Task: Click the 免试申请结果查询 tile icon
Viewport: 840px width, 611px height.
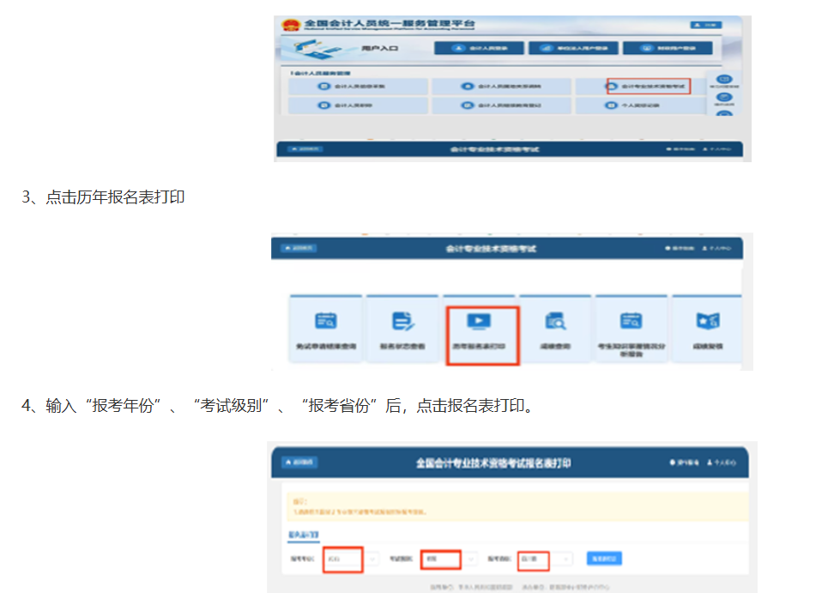Action: (325, 321)
